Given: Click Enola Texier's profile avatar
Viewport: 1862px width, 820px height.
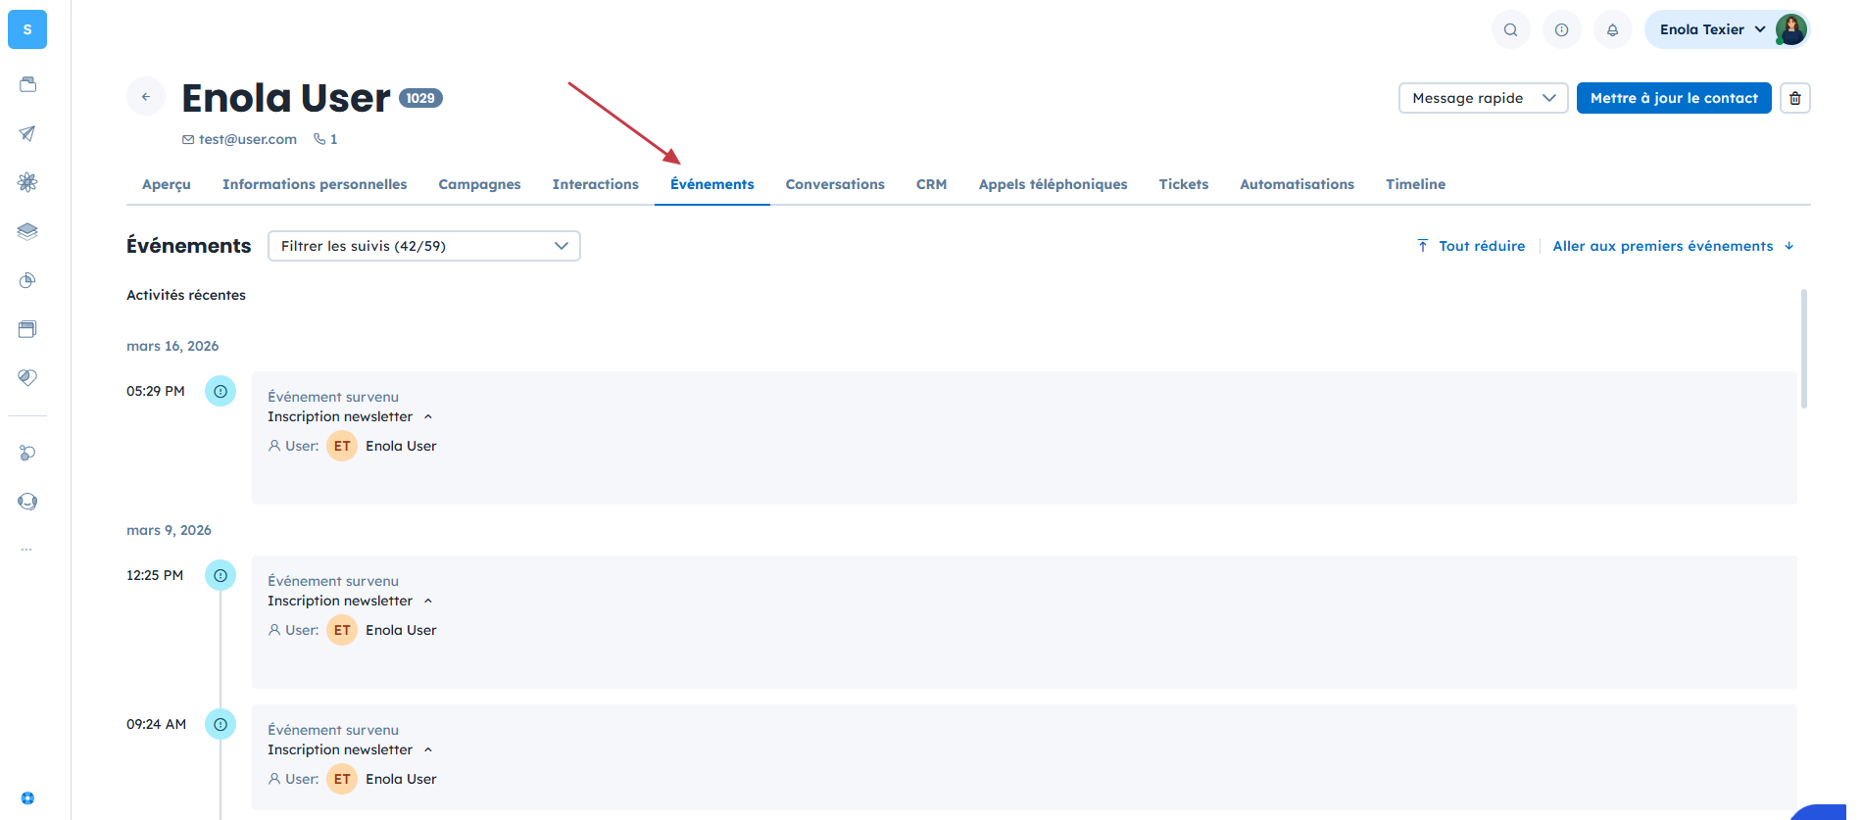Looking at the screenshot, I should pos(1791,29).
